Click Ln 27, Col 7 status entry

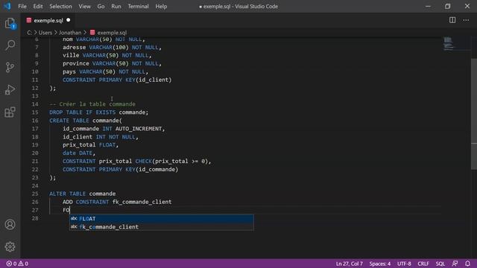[350, 264]
